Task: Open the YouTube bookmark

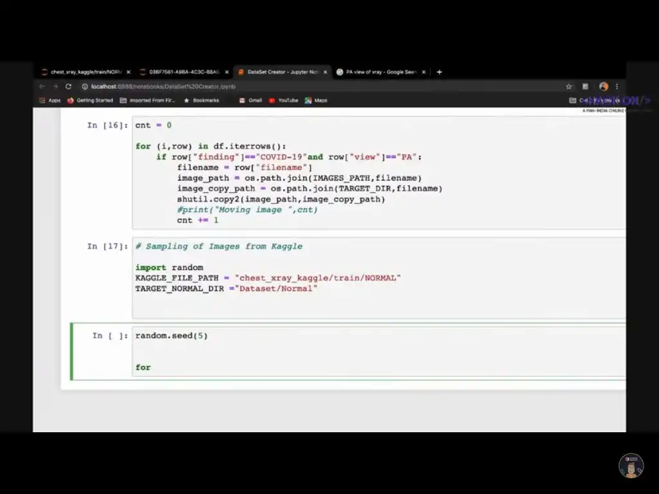Action: 283,100
